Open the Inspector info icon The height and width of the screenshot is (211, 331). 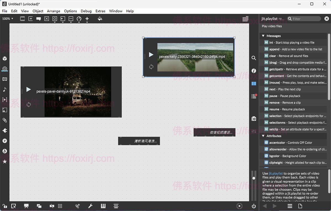[254, 71]
